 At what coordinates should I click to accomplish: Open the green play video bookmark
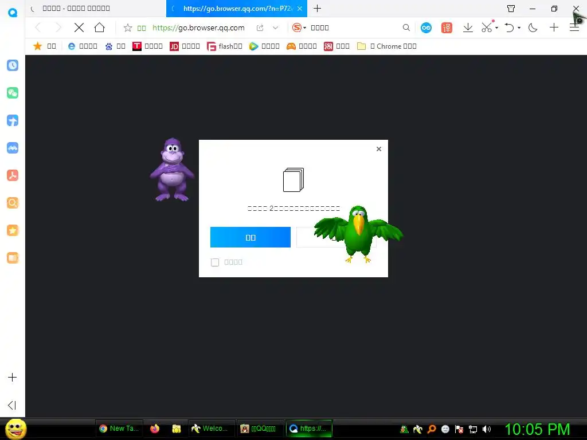264,46
